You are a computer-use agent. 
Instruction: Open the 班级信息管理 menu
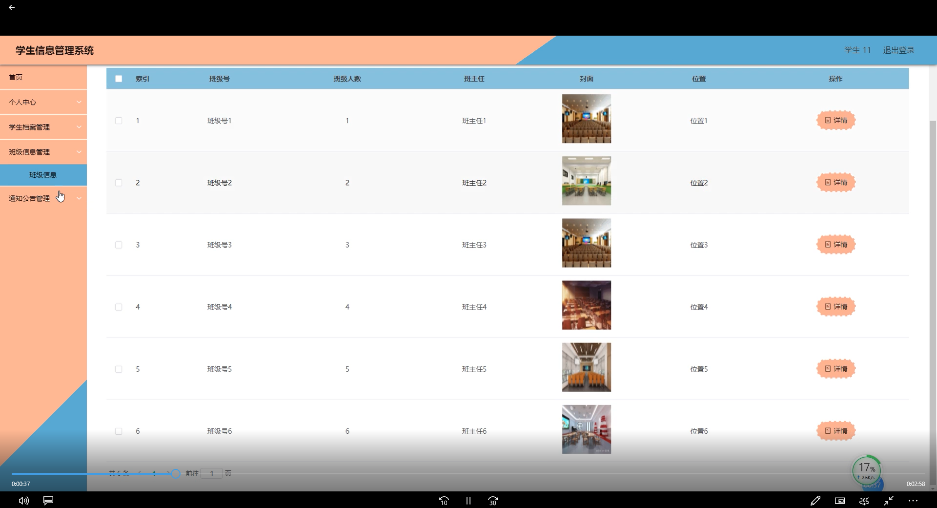(x=43, y=152)
